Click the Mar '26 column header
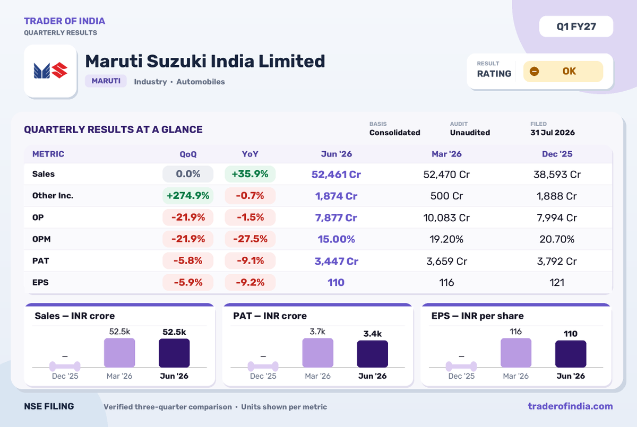This screenshot has height=427, width=637. point(446,154)
